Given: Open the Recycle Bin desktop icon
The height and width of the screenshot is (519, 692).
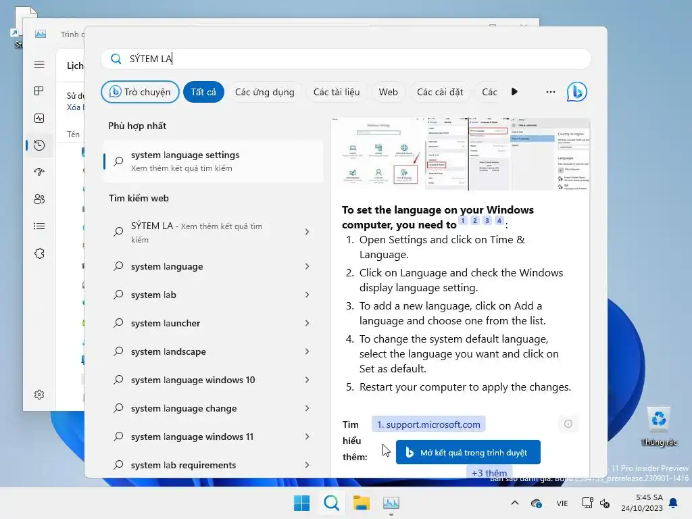Looking at the screenshot, I should (658, 426).
